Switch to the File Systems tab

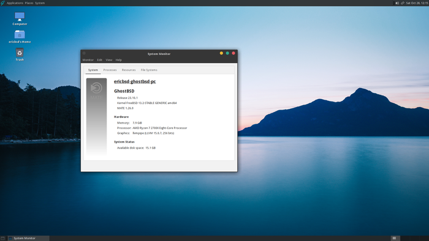(x=149, y=70)
